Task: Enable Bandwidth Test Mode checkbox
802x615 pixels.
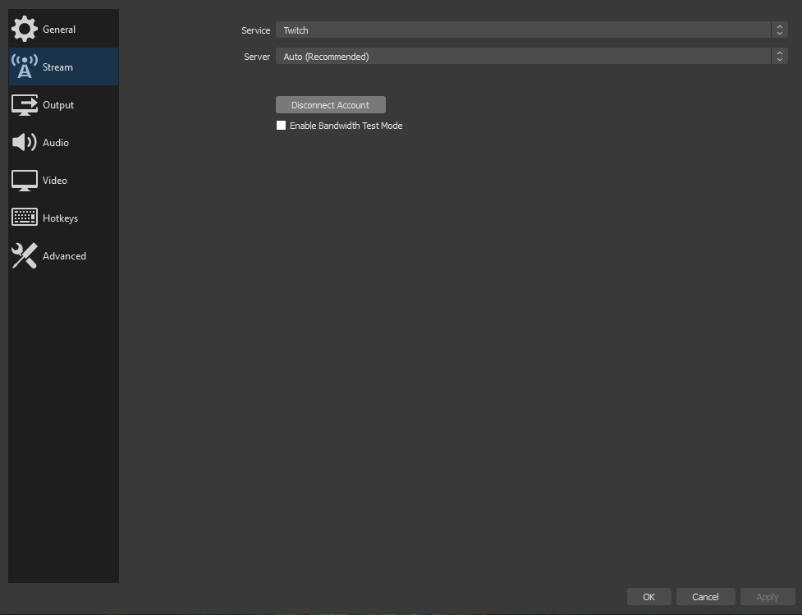Action: tap(281, 126)
